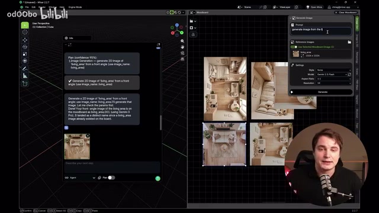The height and width of the screenshot is (213, 379).
Task: Open moodboard folder dropdown
Action: coord(193,21)
